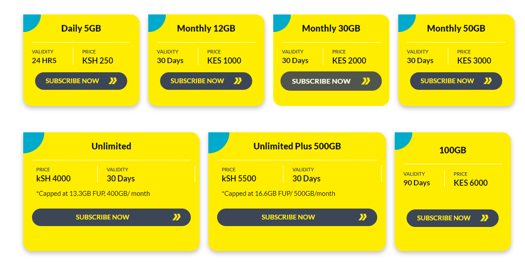Click the 30 Days validity on Monthly 30GB card
525x262 pixels.
(296, 60)
